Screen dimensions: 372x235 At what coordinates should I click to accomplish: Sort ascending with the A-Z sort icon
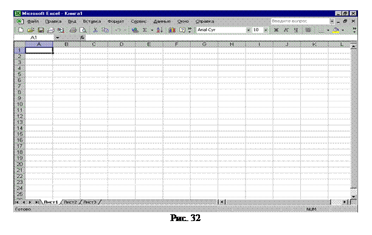159,30
